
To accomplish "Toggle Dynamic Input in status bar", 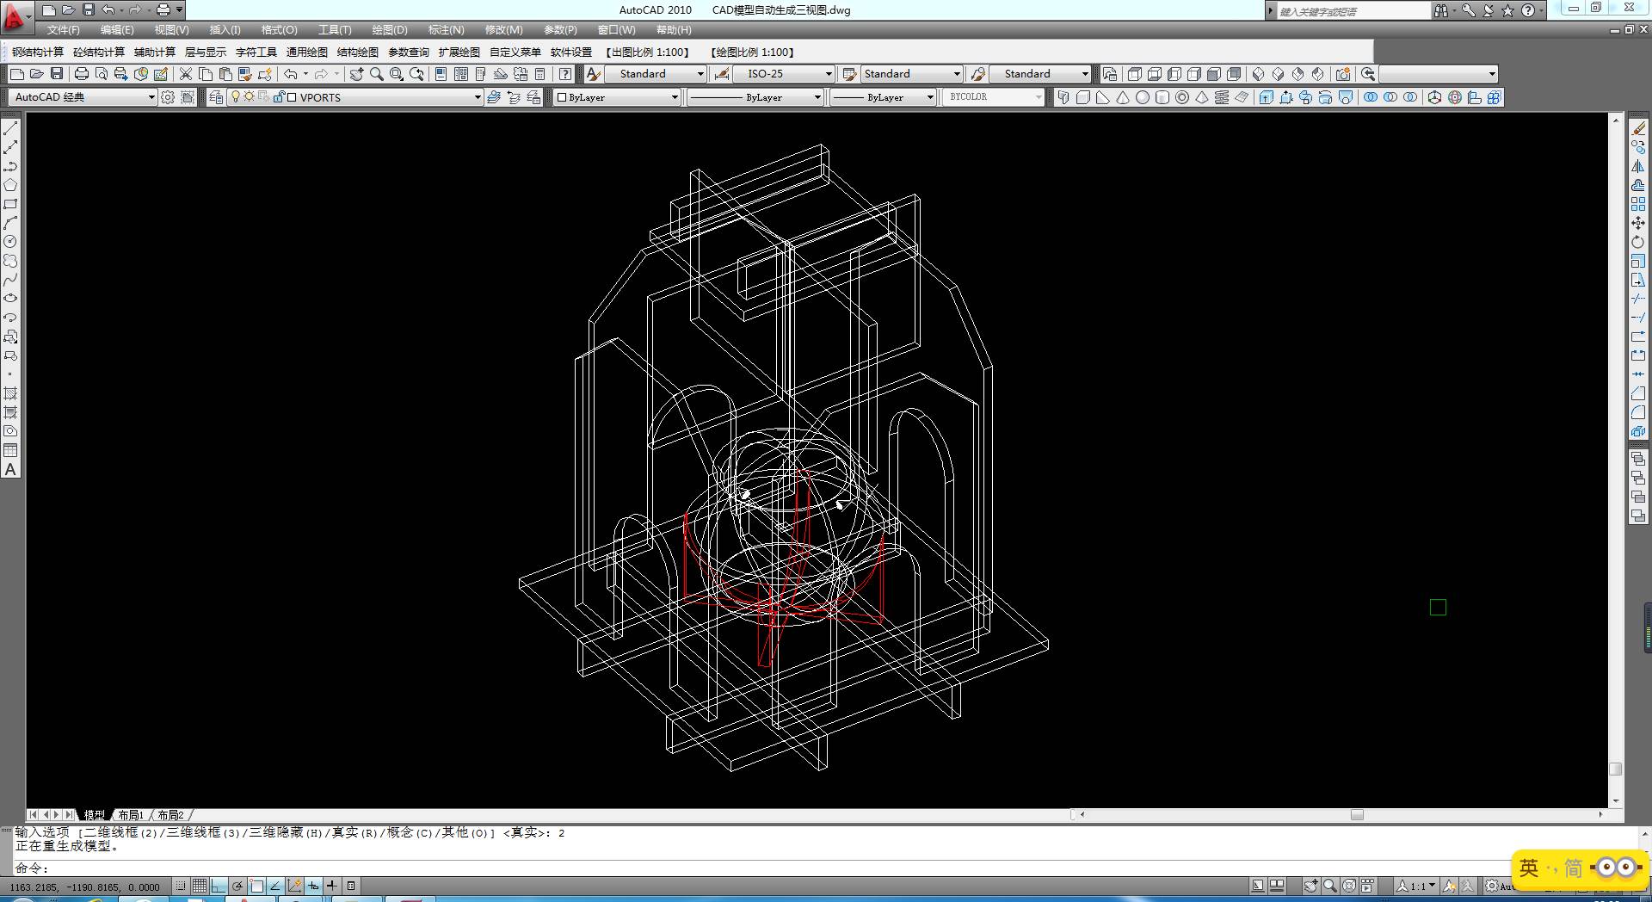I will click(x=313, y=886).
